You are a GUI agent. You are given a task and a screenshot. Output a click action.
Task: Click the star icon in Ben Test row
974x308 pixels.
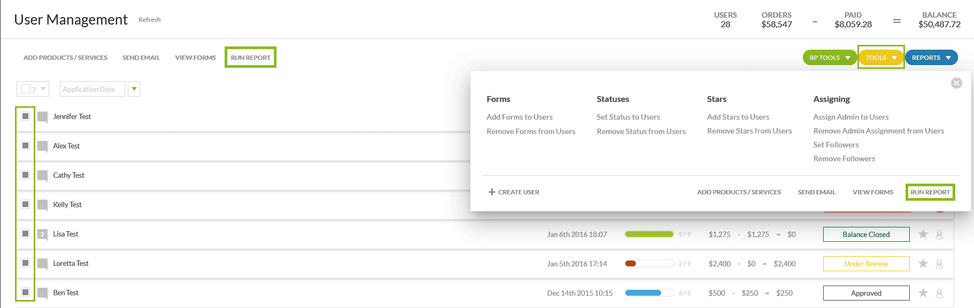click(923, 293)
